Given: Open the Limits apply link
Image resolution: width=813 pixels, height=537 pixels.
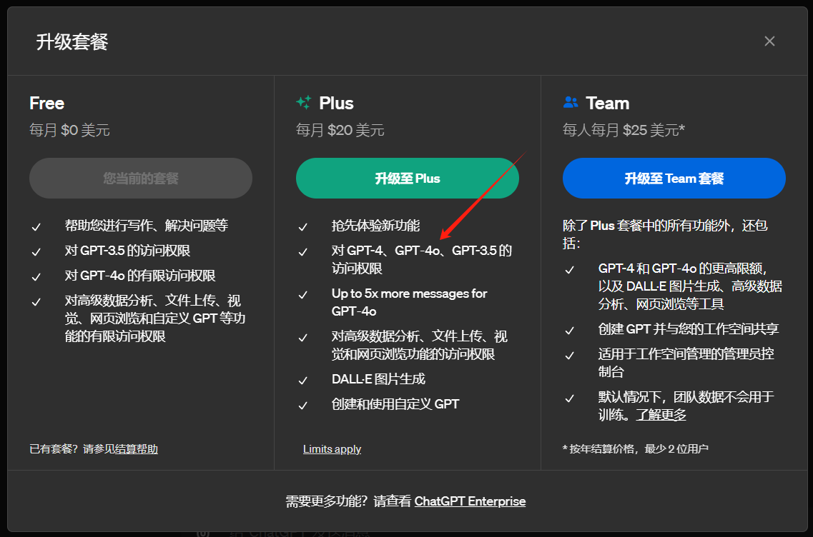Looking at the screenshot, I should coord(332,449).
